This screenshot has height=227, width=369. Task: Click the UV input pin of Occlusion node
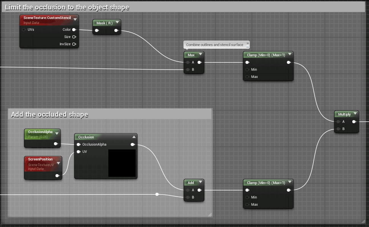click(x=79, y=152)
